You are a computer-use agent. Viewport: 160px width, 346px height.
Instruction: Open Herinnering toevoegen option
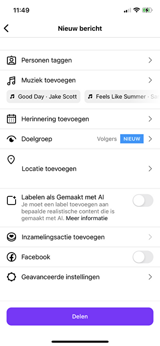(80, 119)
